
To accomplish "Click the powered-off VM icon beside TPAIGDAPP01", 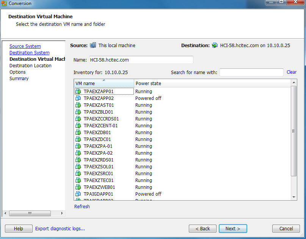I will 78,194.
